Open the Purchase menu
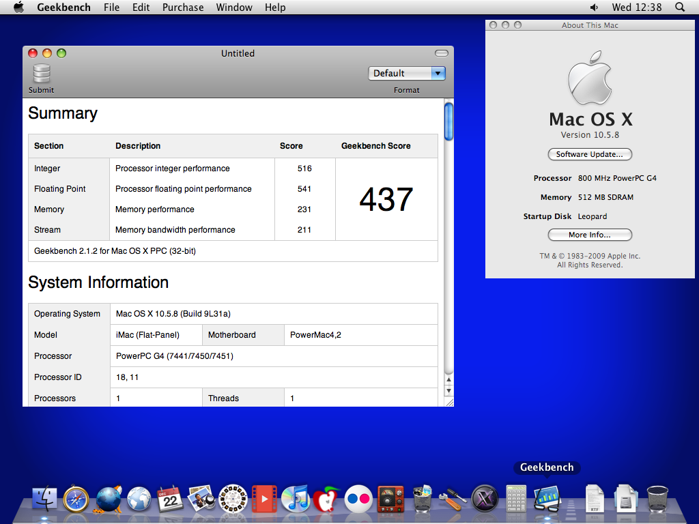Screen dimensions: 699x524 click(x=183, y=7)
